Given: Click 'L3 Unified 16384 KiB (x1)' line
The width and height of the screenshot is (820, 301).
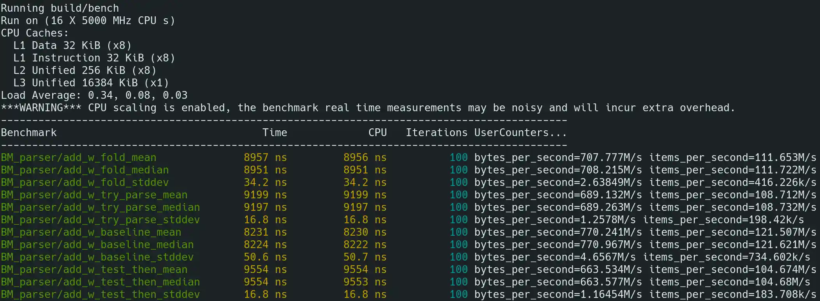Looking at the screenshot, I should [91, 83].
